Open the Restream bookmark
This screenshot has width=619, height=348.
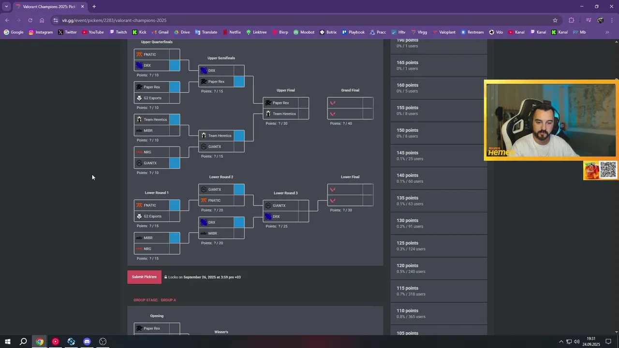pyautogui.click(x=472, y=32)
